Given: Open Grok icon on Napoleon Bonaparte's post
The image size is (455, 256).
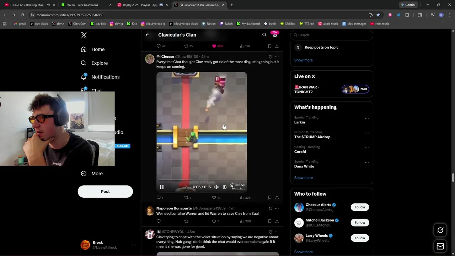Looking at the screenshot, I should click(271, 208).
